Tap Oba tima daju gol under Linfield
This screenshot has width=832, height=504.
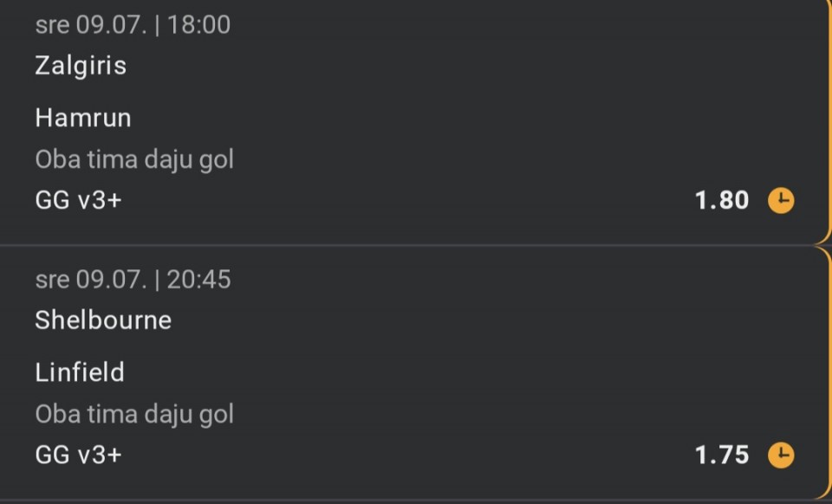(134, 414)
